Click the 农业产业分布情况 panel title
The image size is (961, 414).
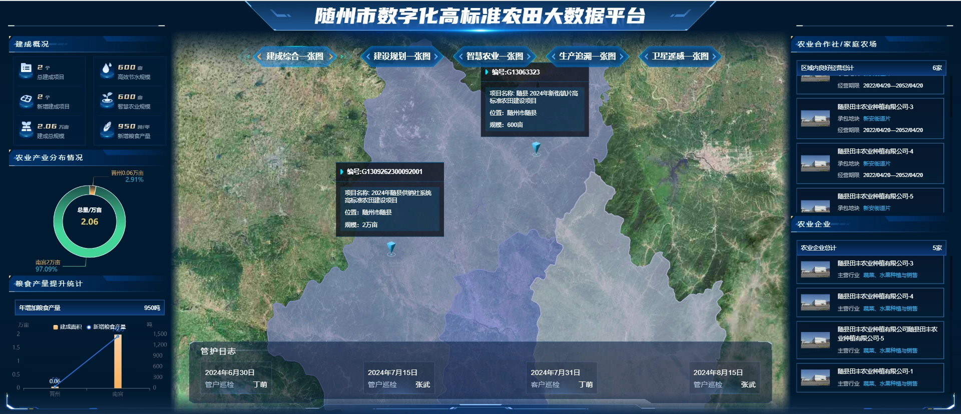[x=49, y=157]
